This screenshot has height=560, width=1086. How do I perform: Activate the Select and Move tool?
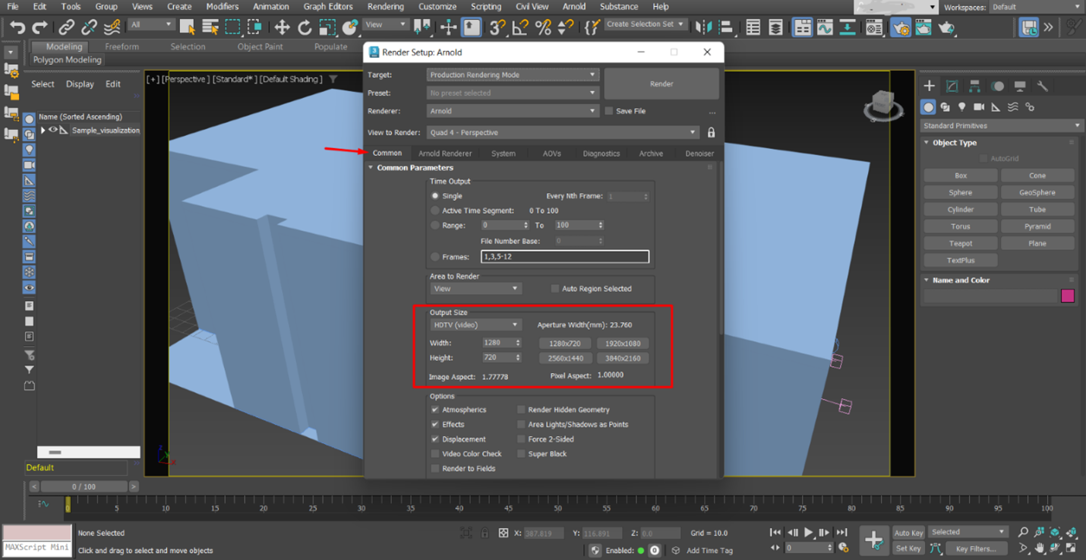pyautogui.click(x=281, y=27)
